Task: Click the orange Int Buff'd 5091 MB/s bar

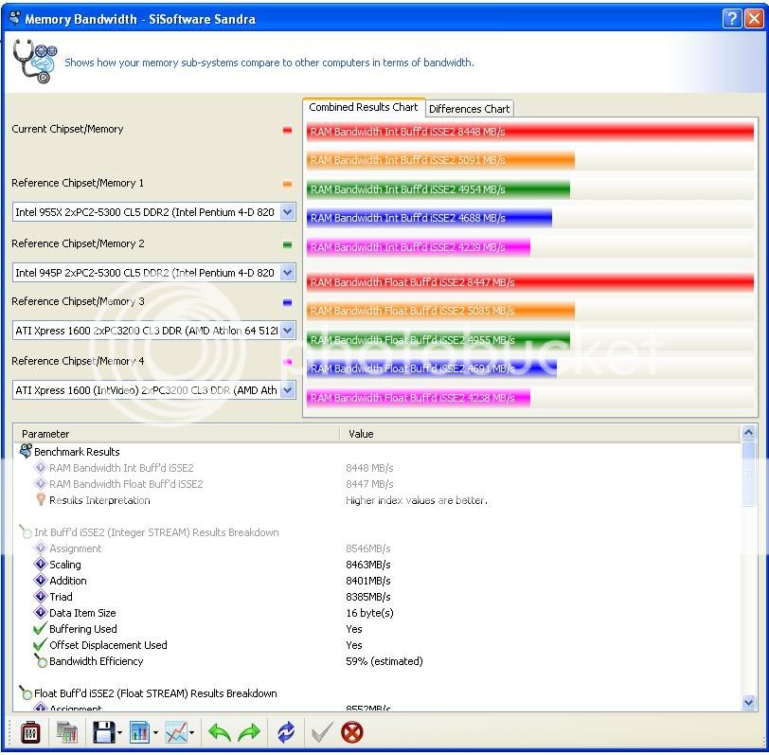Action: coord(441,160)
